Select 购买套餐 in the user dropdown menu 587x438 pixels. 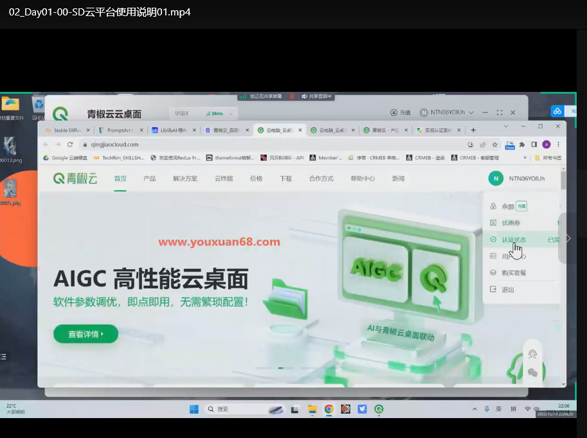(x=522, y=273)
